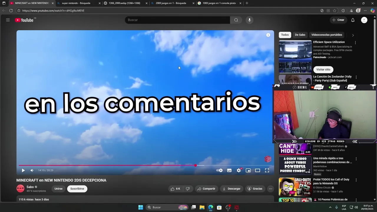Viewport: 377px width, 212px height.
Task: Like the video with 6 K likes
Action: pyautogui.click(x=175, y=189)
